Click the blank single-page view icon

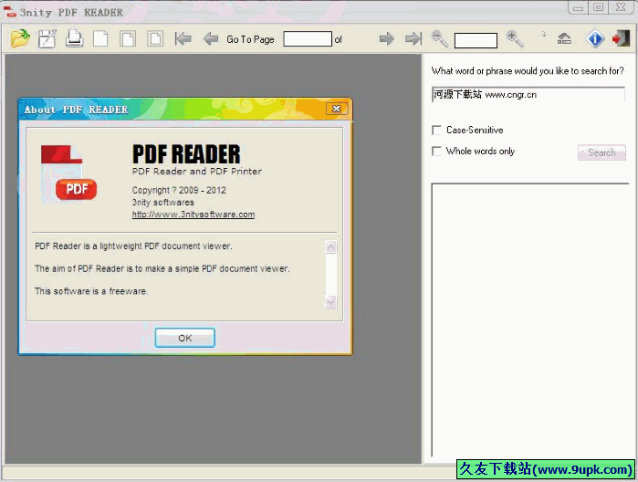[x=100, y=39]
